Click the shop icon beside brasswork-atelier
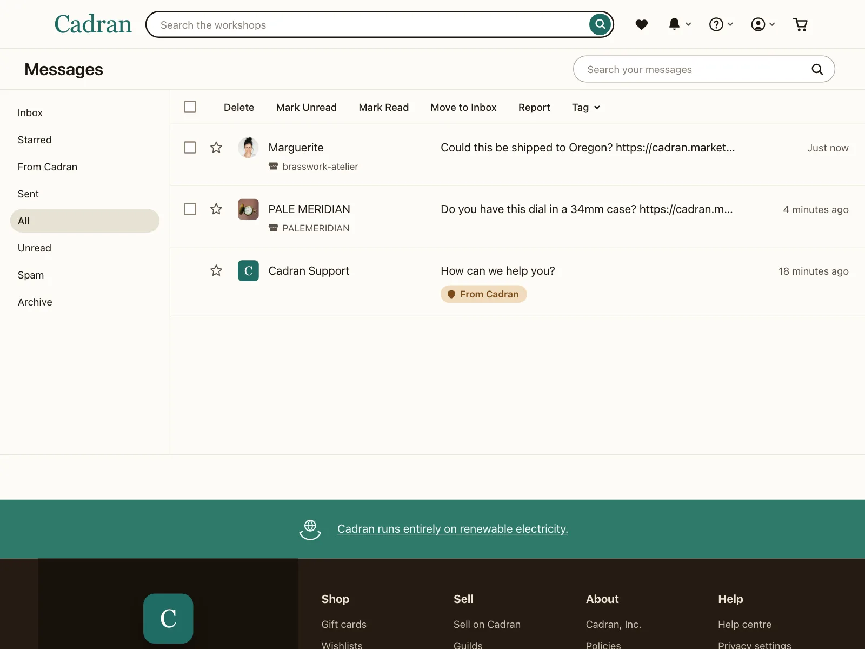The image size is (865, 649). tap(274, 167)
